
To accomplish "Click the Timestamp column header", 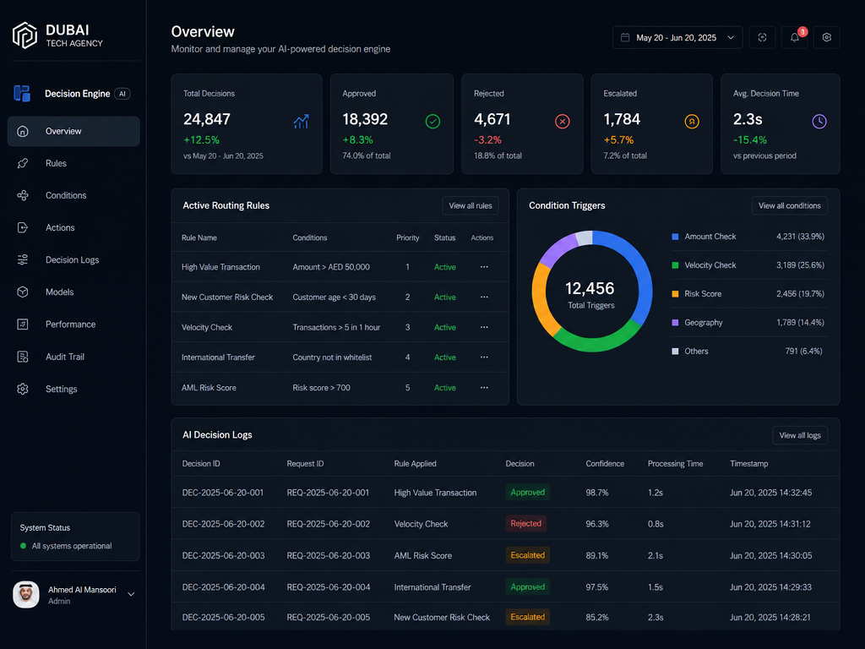I will pyautogui.click(x=749, y=464).
